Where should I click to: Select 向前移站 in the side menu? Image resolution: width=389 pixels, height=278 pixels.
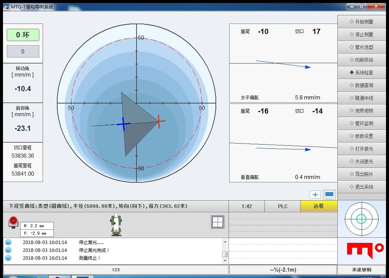coord(361,60)
